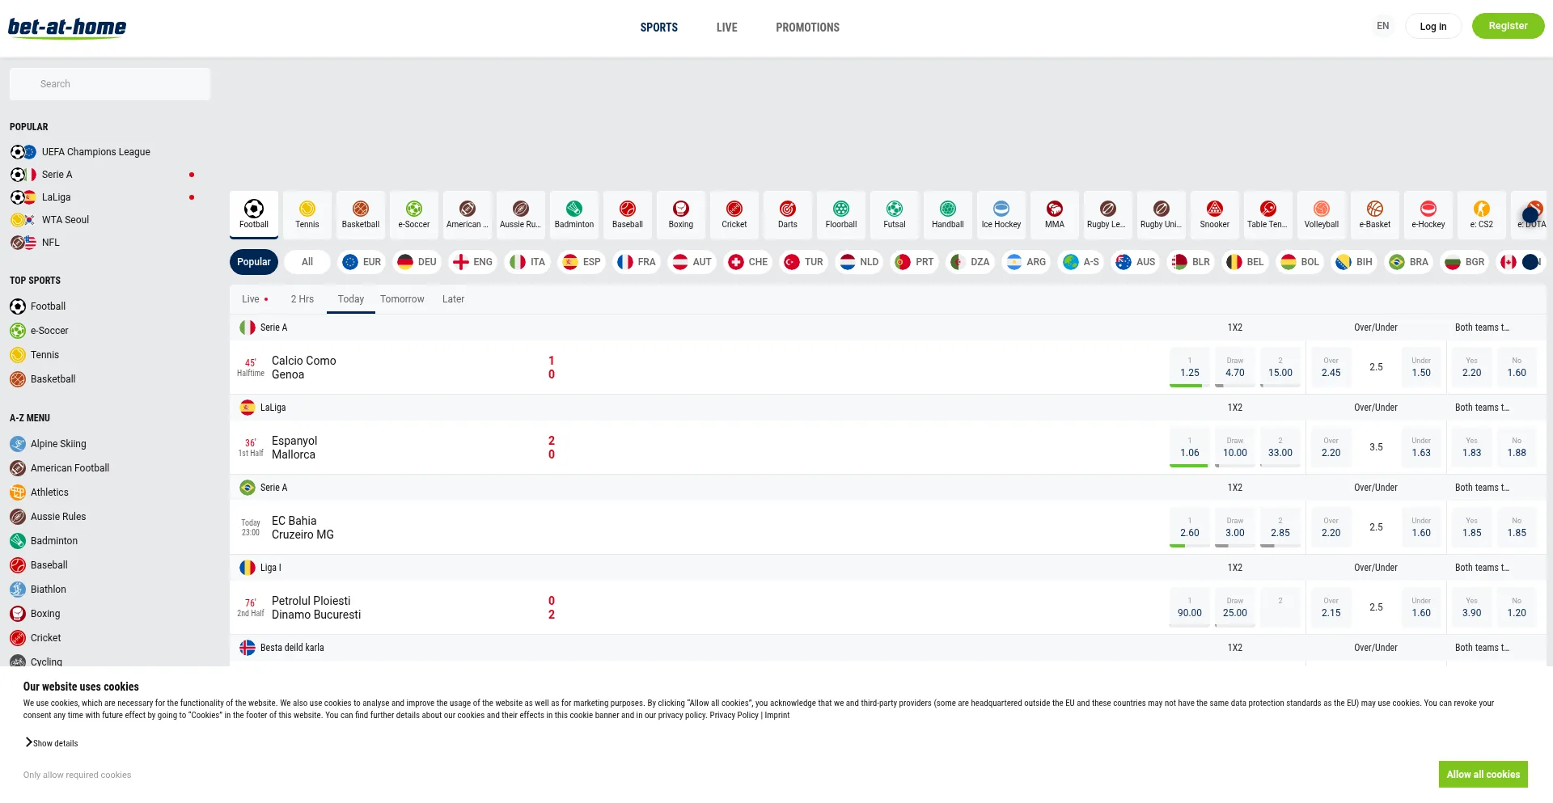Open the Futsal sport tile

(x=895, y=214)
